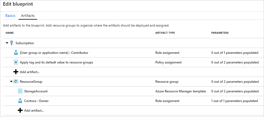Click the '1 out of 1 parameters populated' text
The width and height of the screenshot is (264, 117).
[234, 101]
